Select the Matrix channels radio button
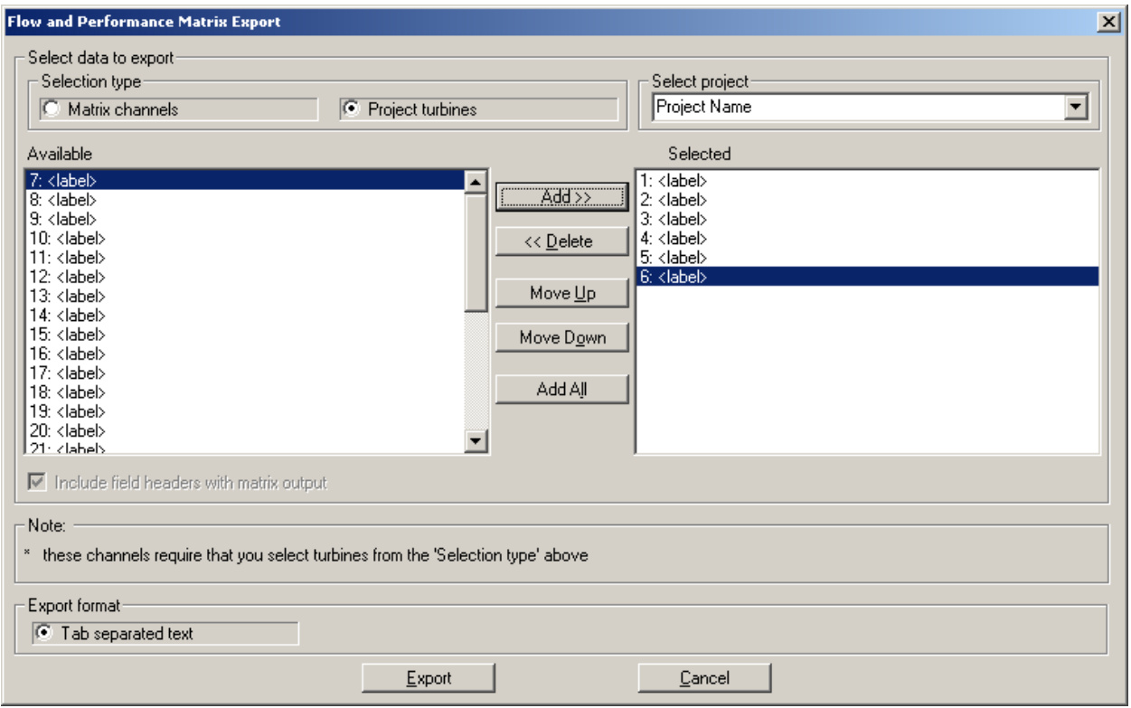1131x708 pixels. tap(53, 109)
